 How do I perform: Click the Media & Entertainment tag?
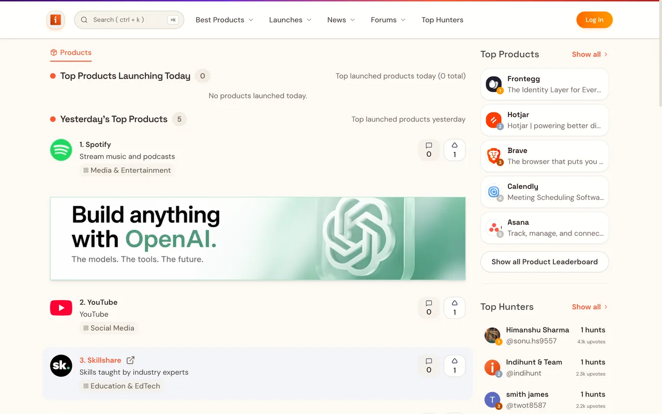click(127, 170)
